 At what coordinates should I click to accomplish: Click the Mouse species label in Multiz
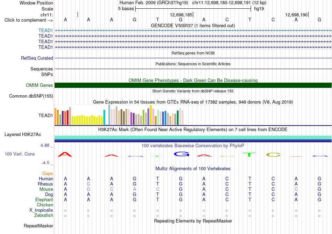[46, 189]
